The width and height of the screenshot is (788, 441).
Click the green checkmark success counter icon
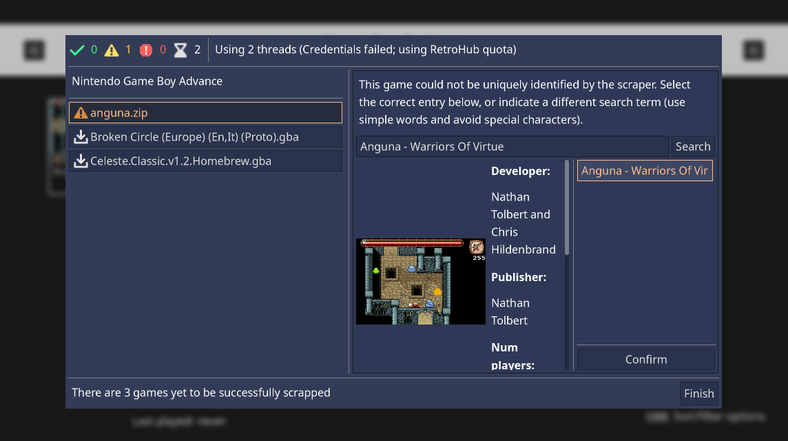click(77, 50)
